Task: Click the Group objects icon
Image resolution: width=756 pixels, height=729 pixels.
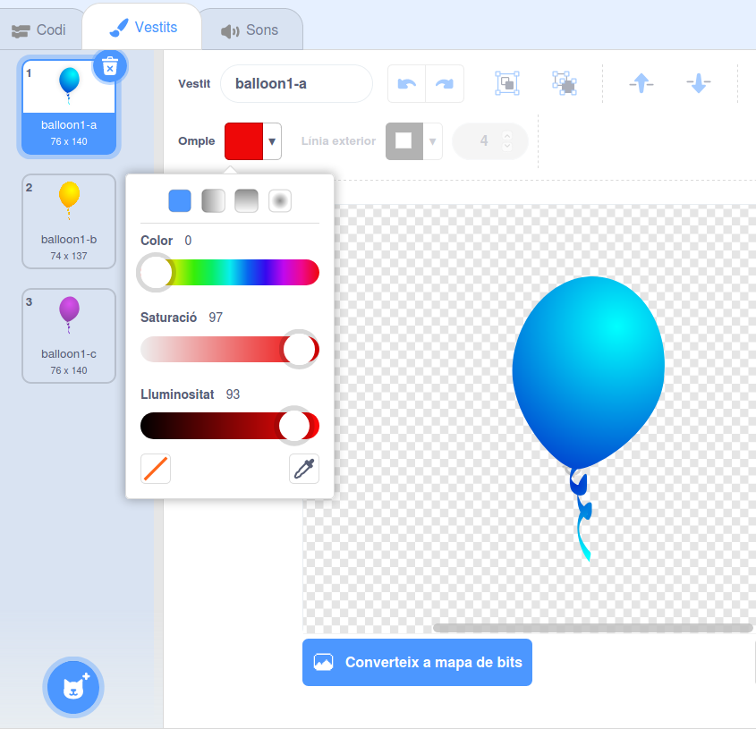Action: click(x=507, y=83)
